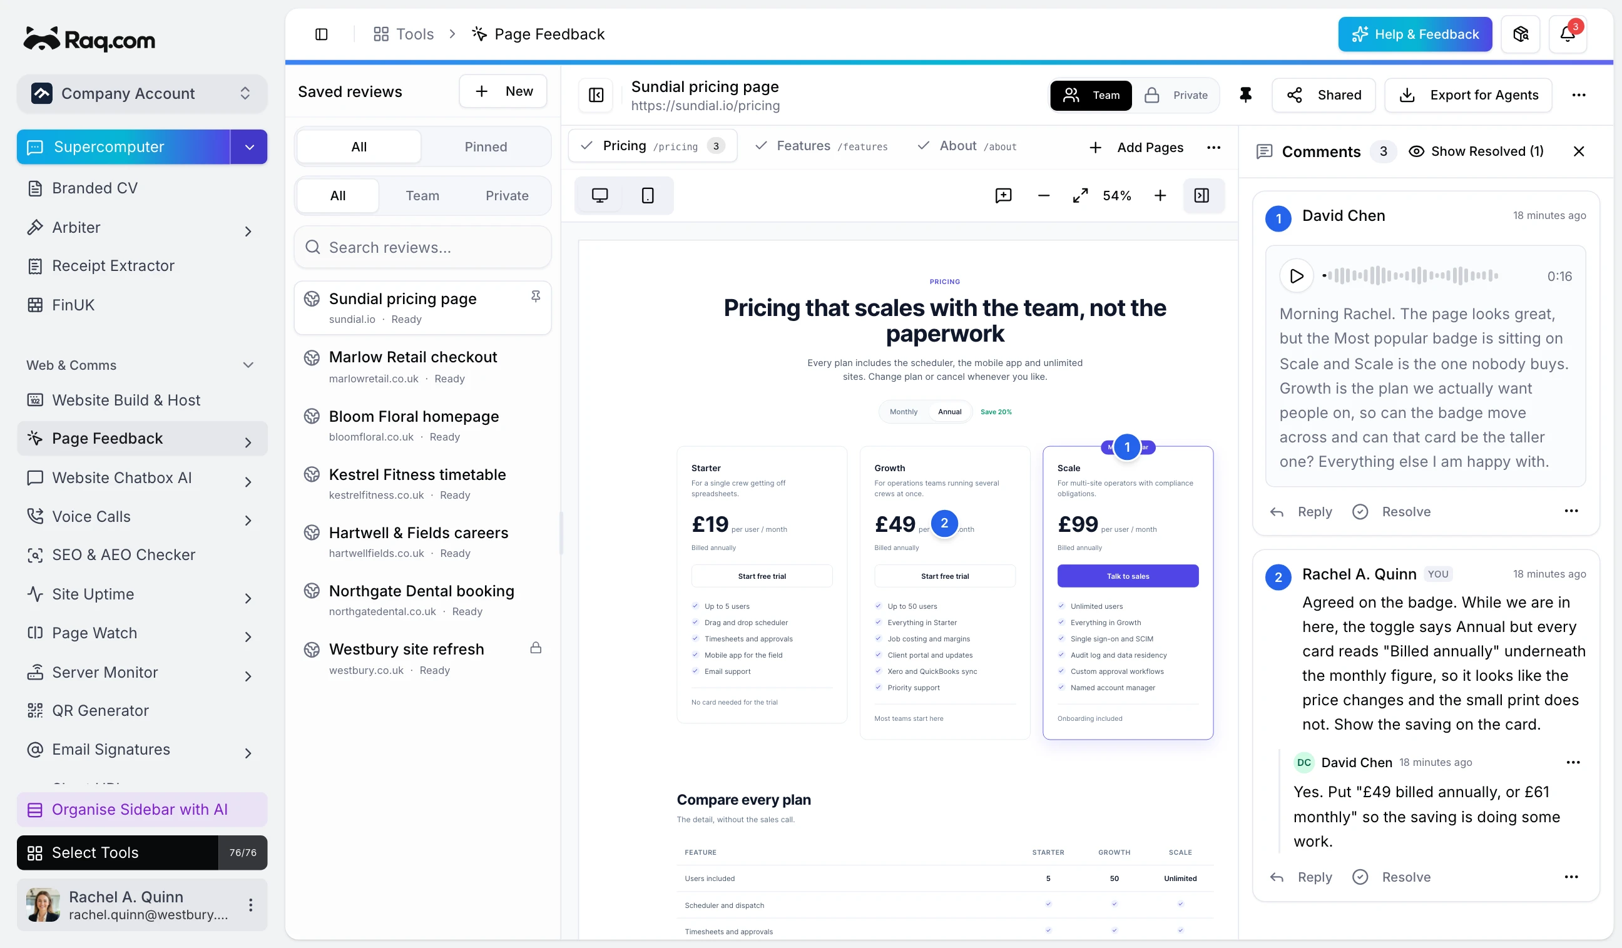Open the QR Generator tool
1622x948 pixels.
coord(141,710)
